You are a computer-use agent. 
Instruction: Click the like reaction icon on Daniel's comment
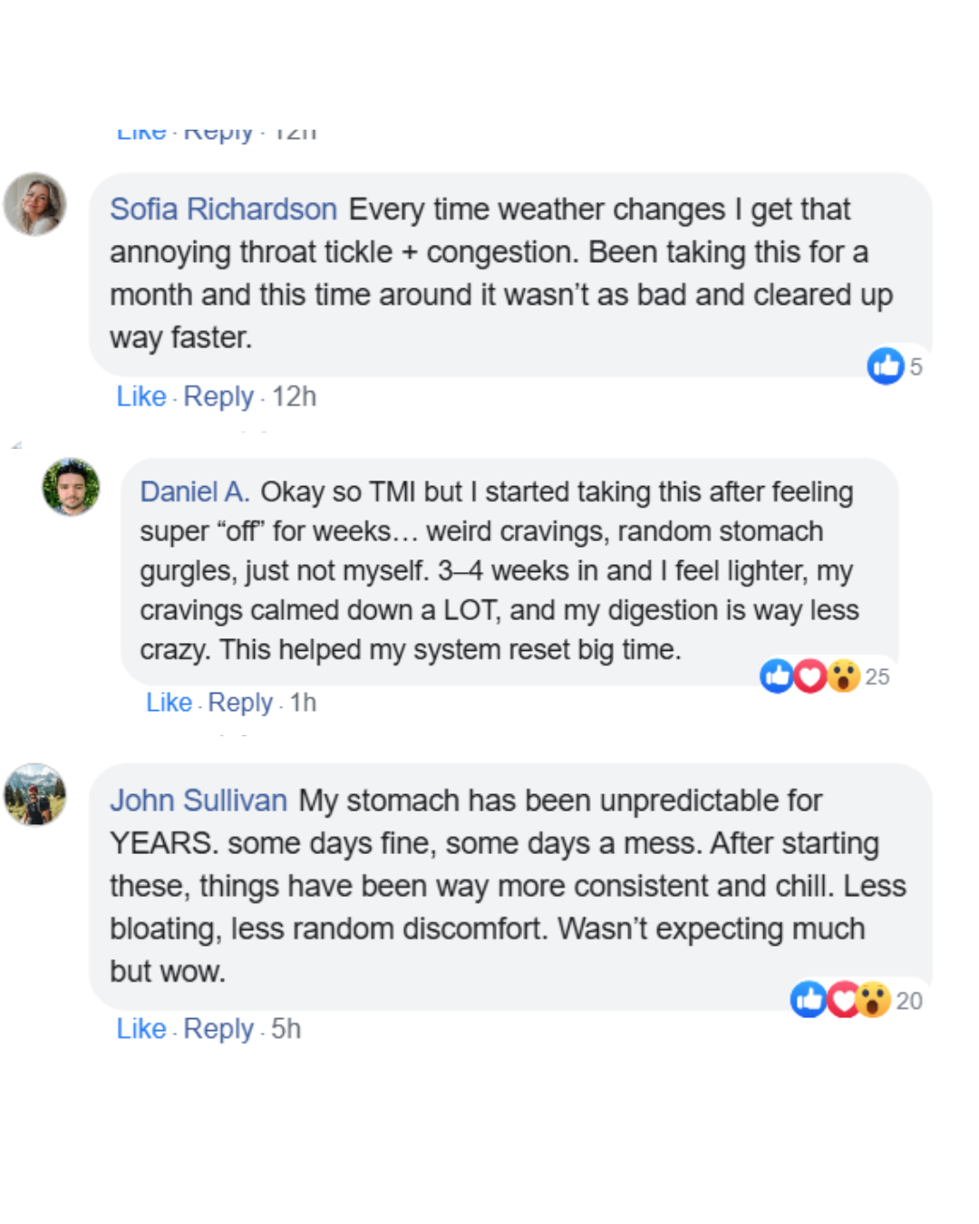tap(777, 675)
